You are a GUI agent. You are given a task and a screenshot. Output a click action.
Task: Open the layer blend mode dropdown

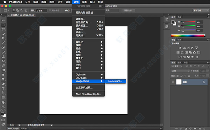tap(180, 71)
